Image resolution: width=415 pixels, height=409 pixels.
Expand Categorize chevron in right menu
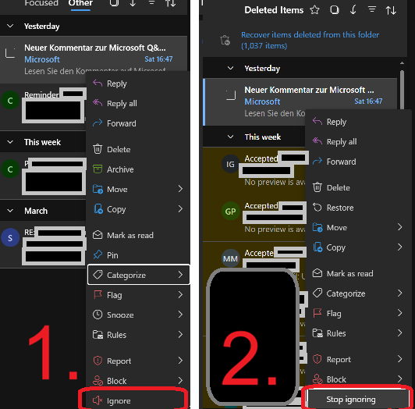pyautogui.click(x=400, y=293)
